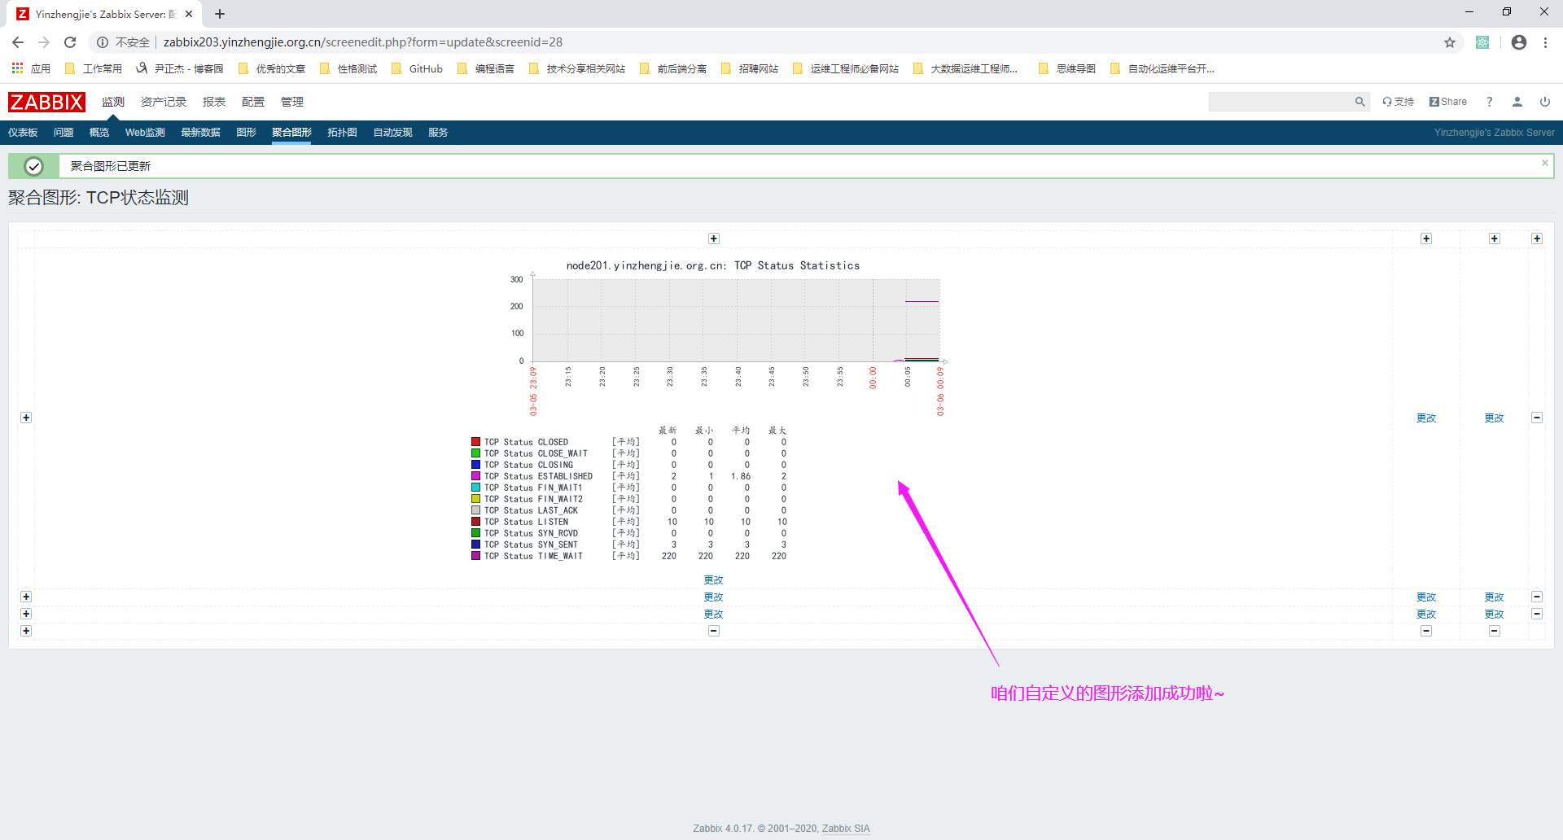Open 尹正杰 - 博客园 bookmark
Image resolution: width=1563 pixels, height=840 pixels.
tap(180, 69)
